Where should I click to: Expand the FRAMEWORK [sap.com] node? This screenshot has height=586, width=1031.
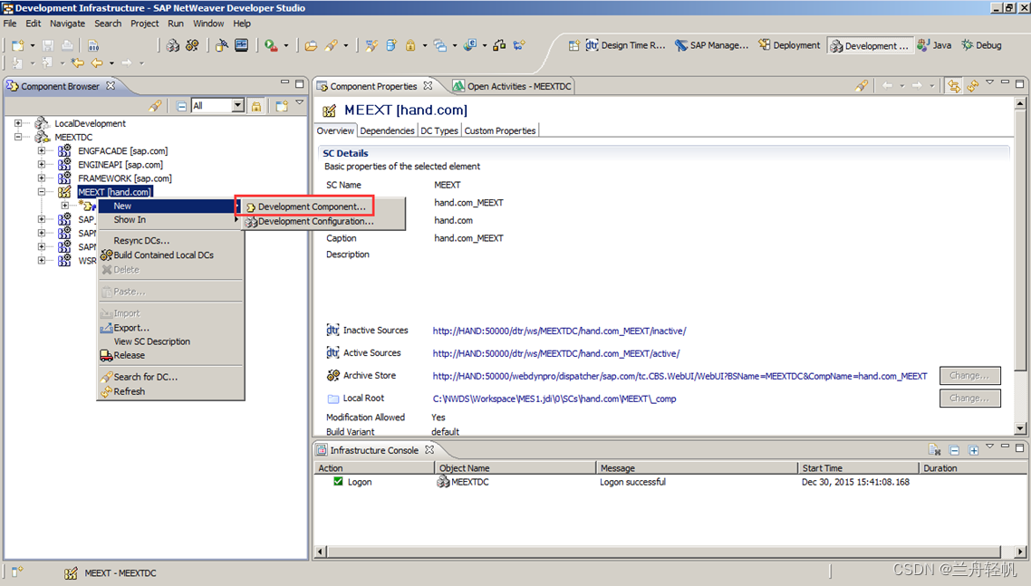click(x=42, y=178)
